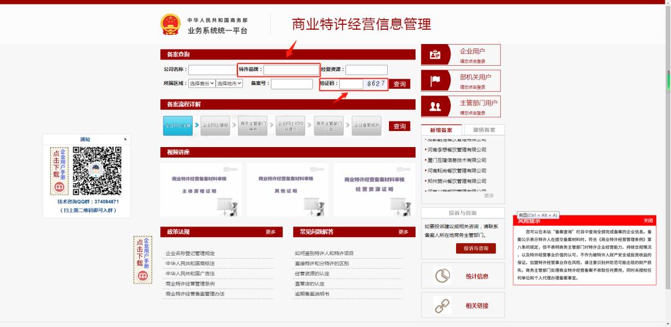Click 更多 in the 政策法规 header

click(270, 232)
